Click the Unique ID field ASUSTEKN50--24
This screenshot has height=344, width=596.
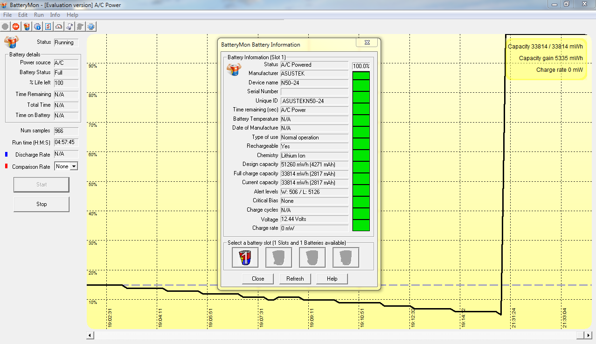314,101
